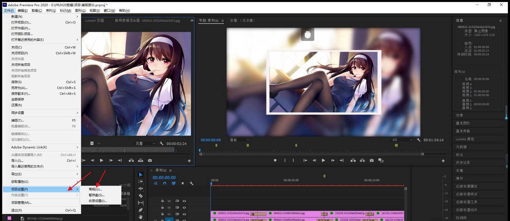Click Add Marker button in Program monitor

pyautogui.click(x=275, y=161)
